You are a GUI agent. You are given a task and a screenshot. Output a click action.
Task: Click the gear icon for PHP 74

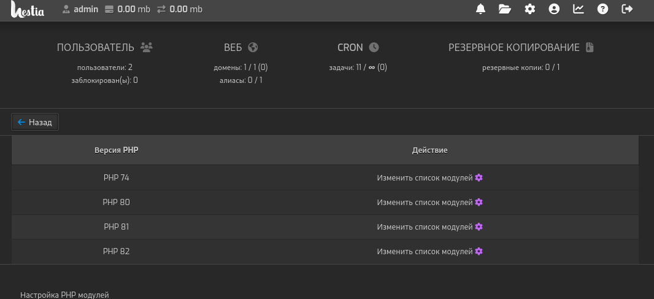479,177
